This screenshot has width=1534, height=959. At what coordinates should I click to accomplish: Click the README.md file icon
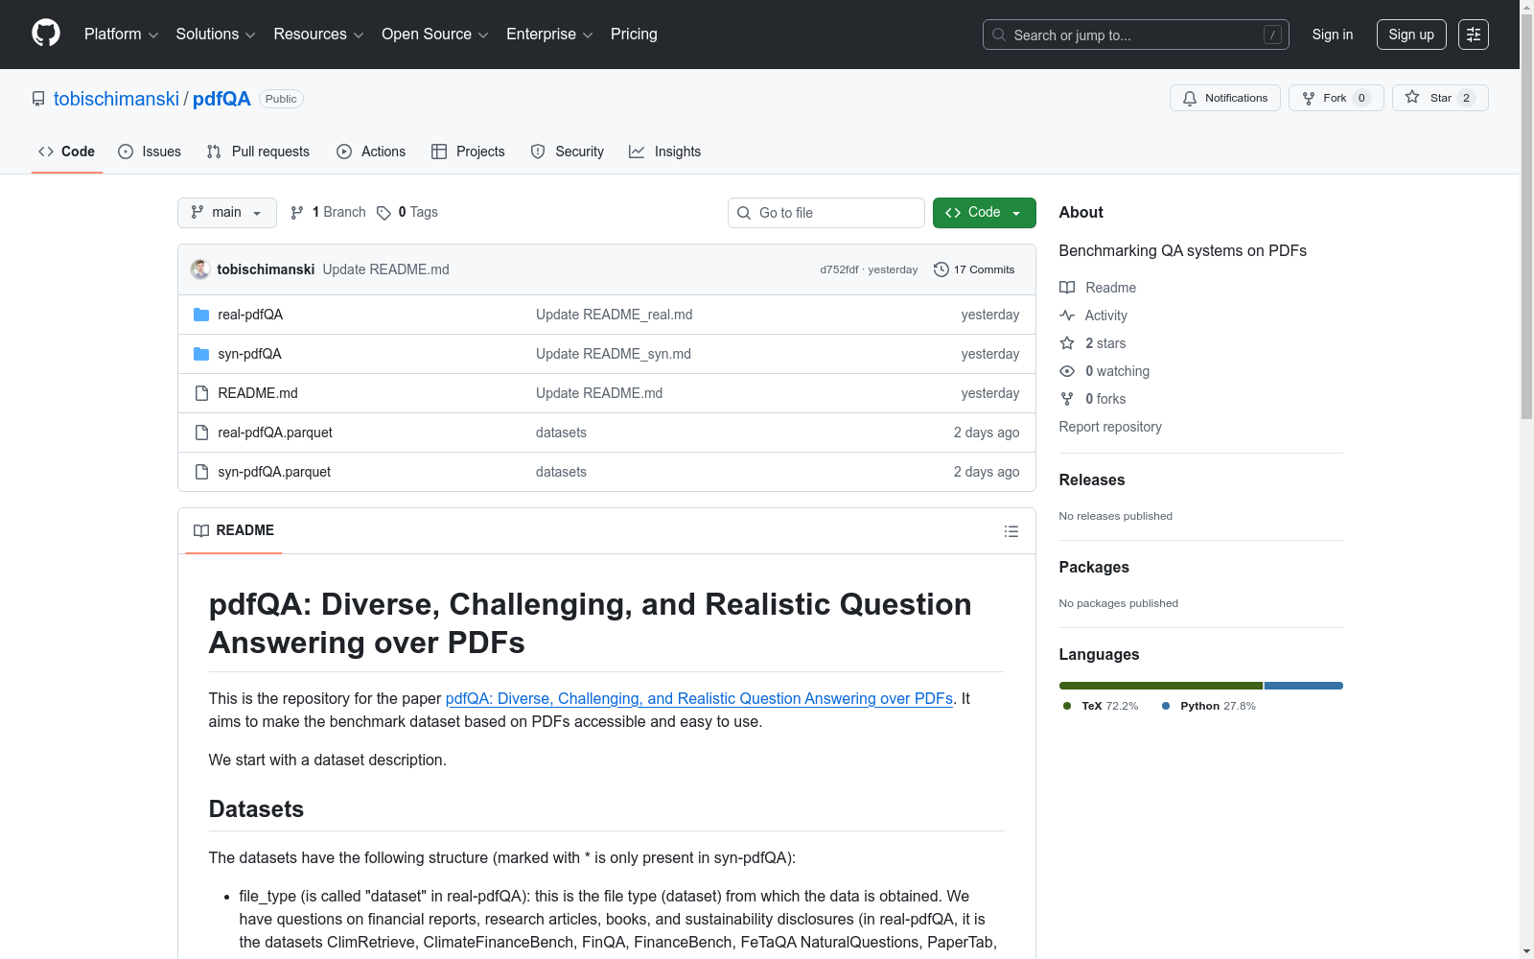(x=201, y=393)
